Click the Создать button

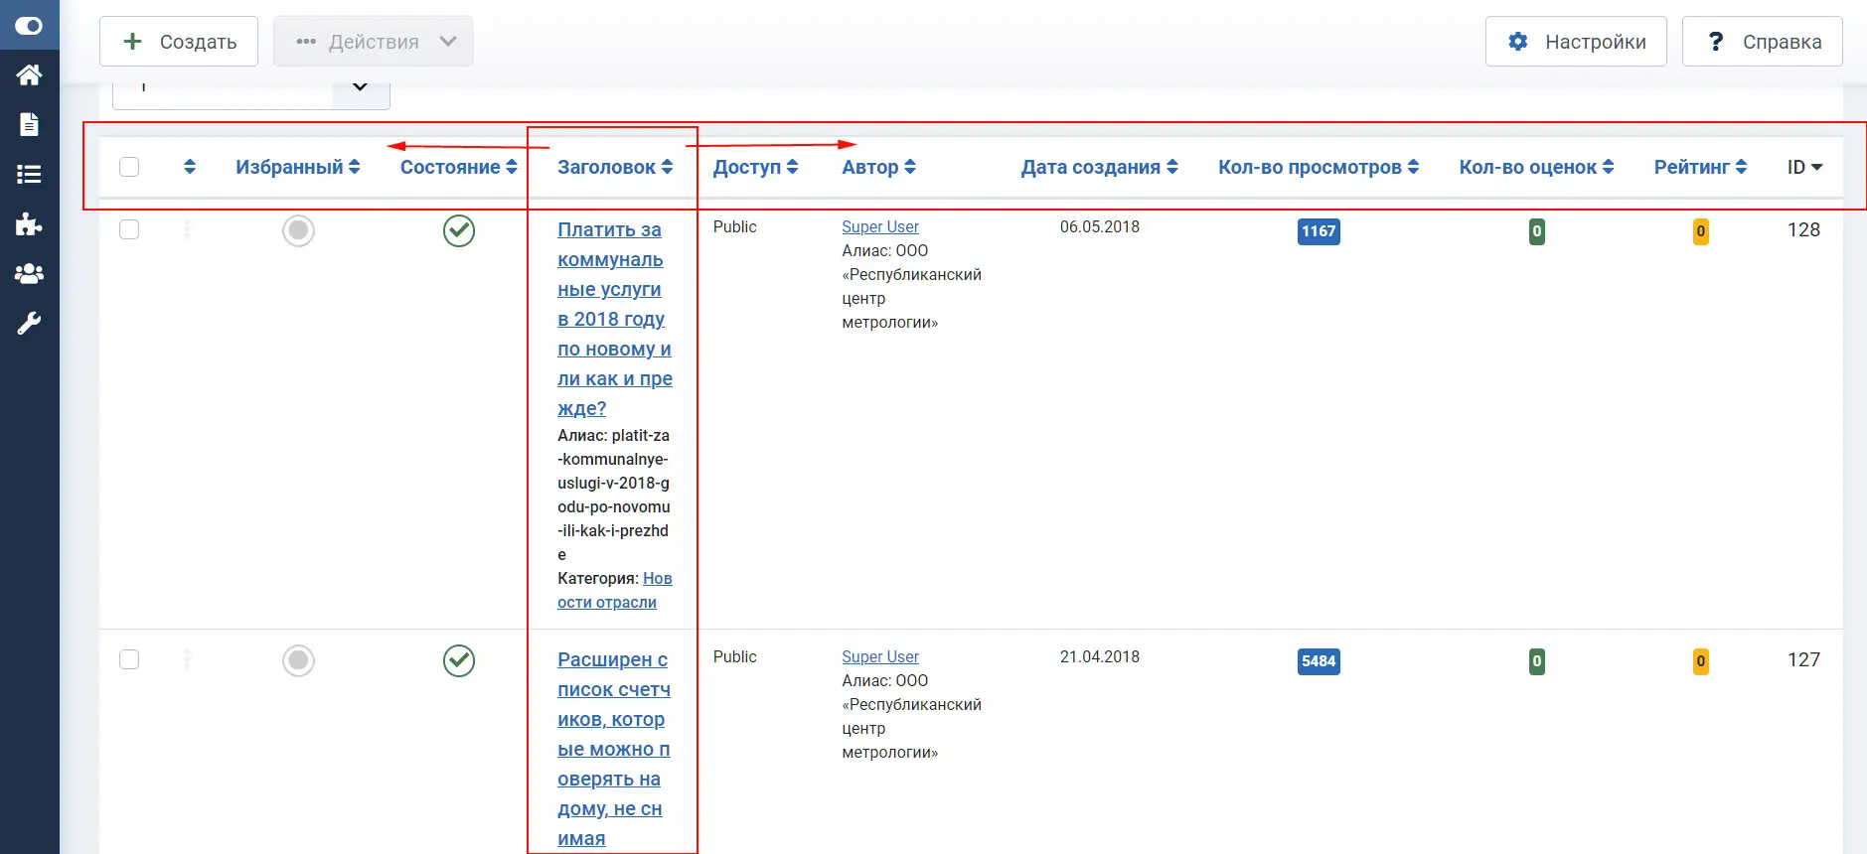point(179,42)
